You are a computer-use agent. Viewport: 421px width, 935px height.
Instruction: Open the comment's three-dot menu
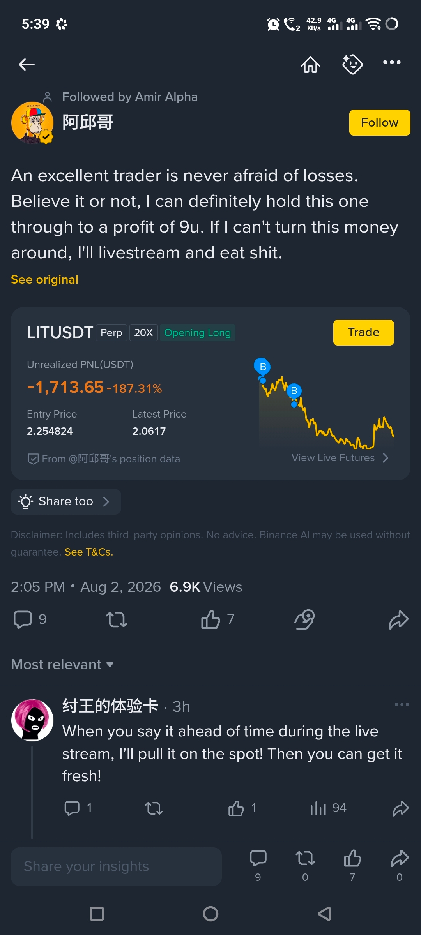coord(402,704)
